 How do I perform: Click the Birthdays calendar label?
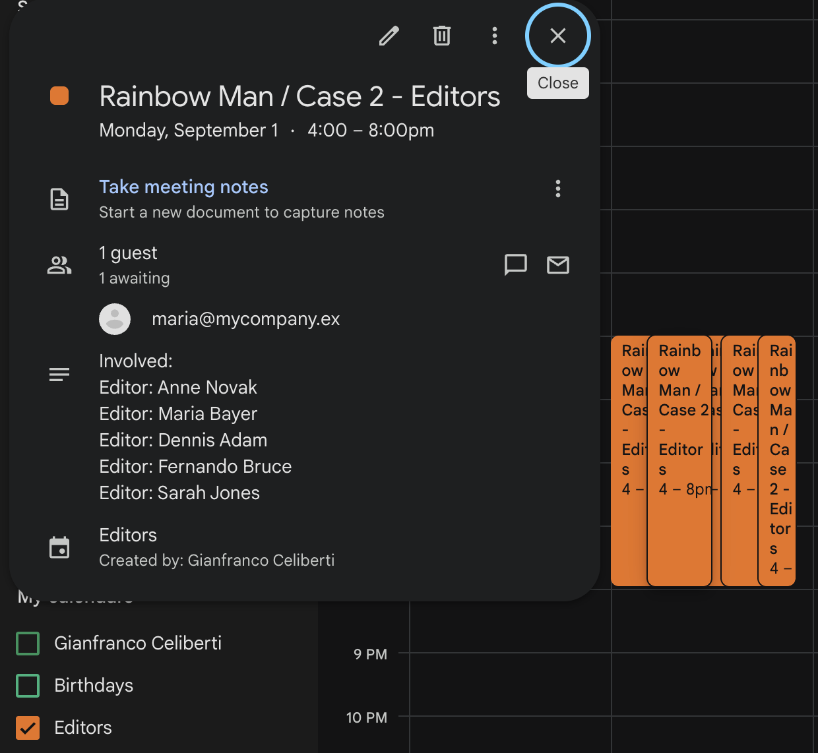(94, 685)
